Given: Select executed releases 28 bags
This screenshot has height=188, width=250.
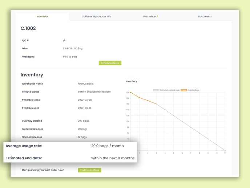Looking at the screenshot, I should 82,129.
